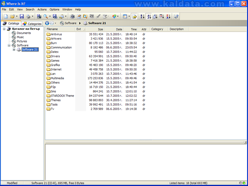This screenshot has height=186, width=248.
Task: Switch to the Categories tab
Action: coord(32,24)
